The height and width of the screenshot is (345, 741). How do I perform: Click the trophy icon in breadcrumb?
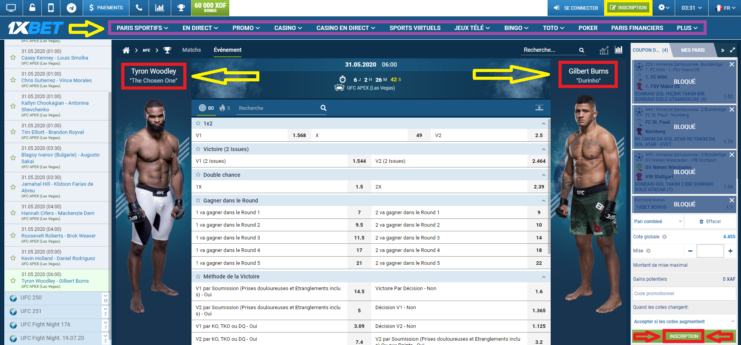pyautogui.click(x=167, y=50)
